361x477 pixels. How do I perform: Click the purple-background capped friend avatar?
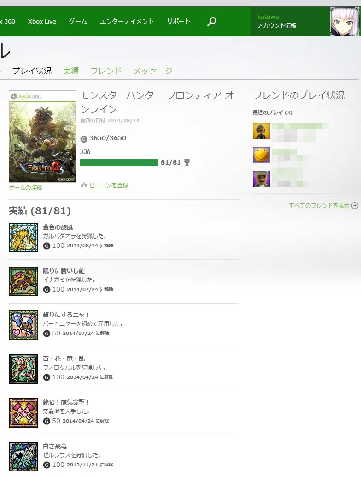point(261,179)
